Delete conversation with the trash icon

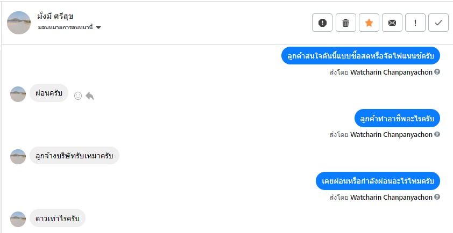345,23
